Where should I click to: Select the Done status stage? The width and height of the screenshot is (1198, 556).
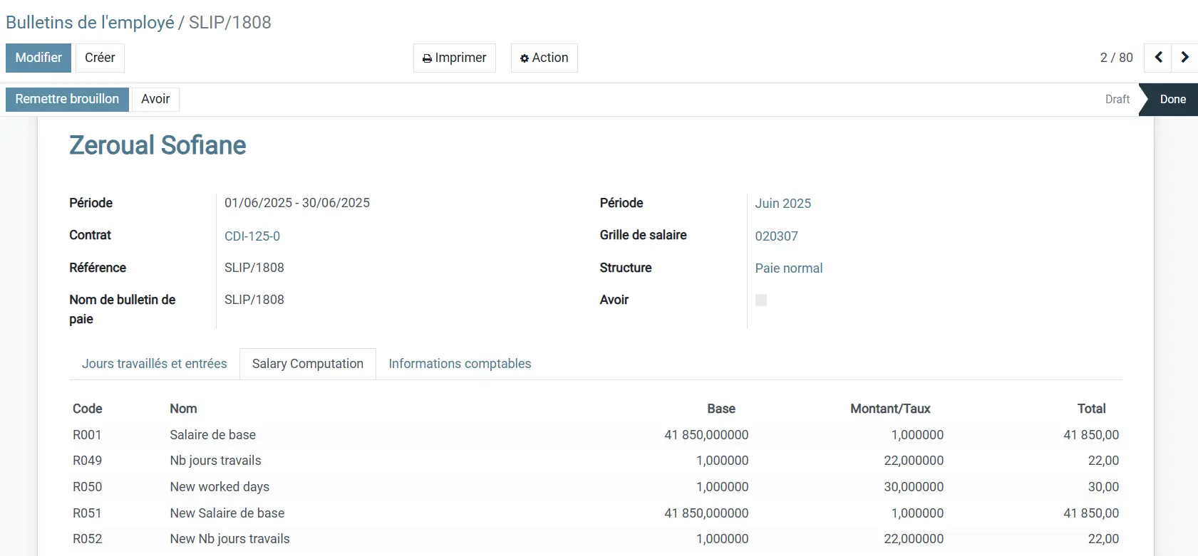[x=1172, y=100]
